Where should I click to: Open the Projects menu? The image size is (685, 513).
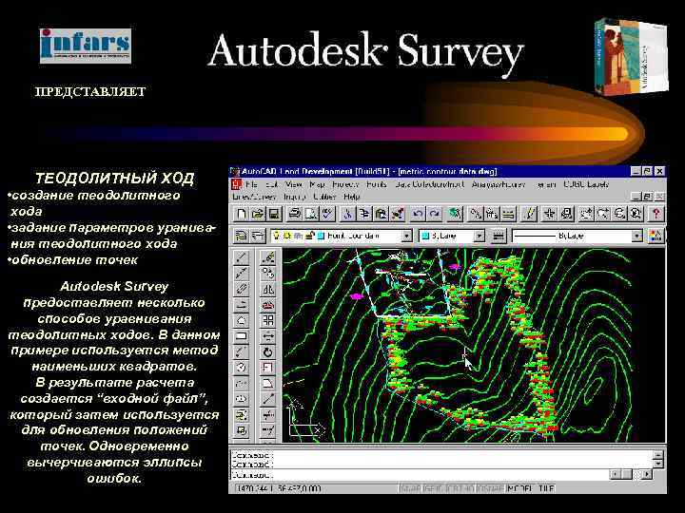(x=345, y=184)
